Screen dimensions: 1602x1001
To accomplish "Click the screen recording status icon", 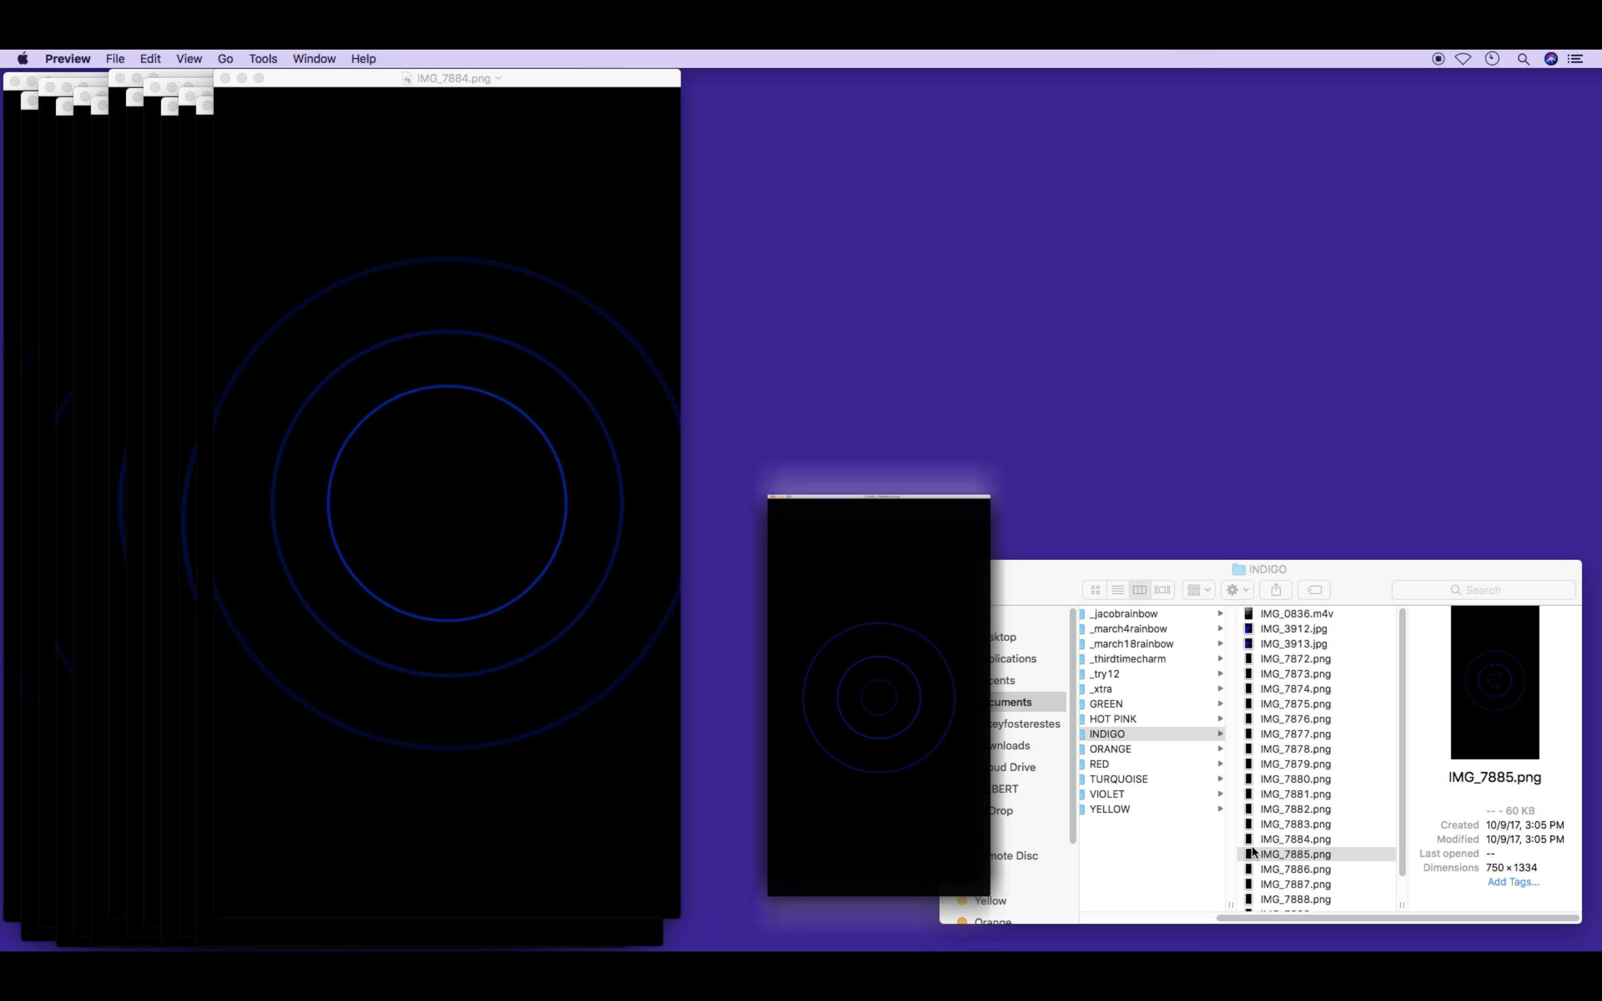I will 1438,59.
